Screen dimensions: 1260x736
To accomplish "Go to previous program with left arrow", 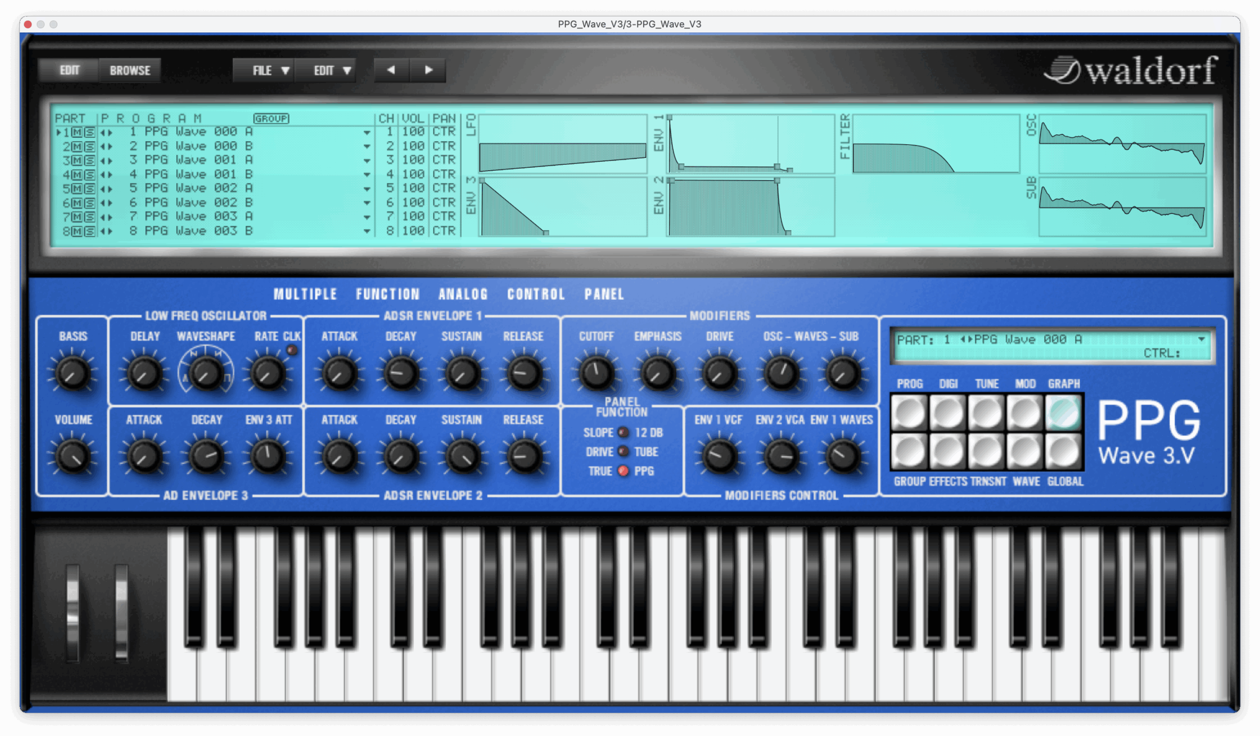I will pyautogui.click(x=391, y=70).
